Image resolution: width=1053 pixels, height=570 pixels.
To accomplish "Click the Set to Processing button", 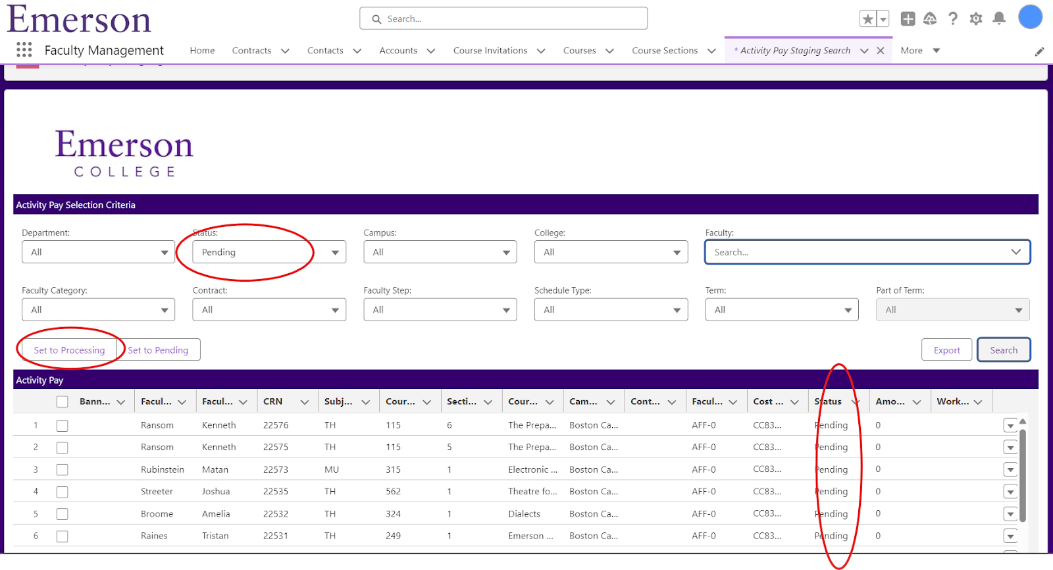I will (x=69, y=350).
